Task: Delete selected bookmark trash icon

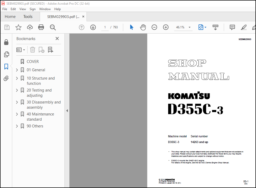Action: click(33, 50)
